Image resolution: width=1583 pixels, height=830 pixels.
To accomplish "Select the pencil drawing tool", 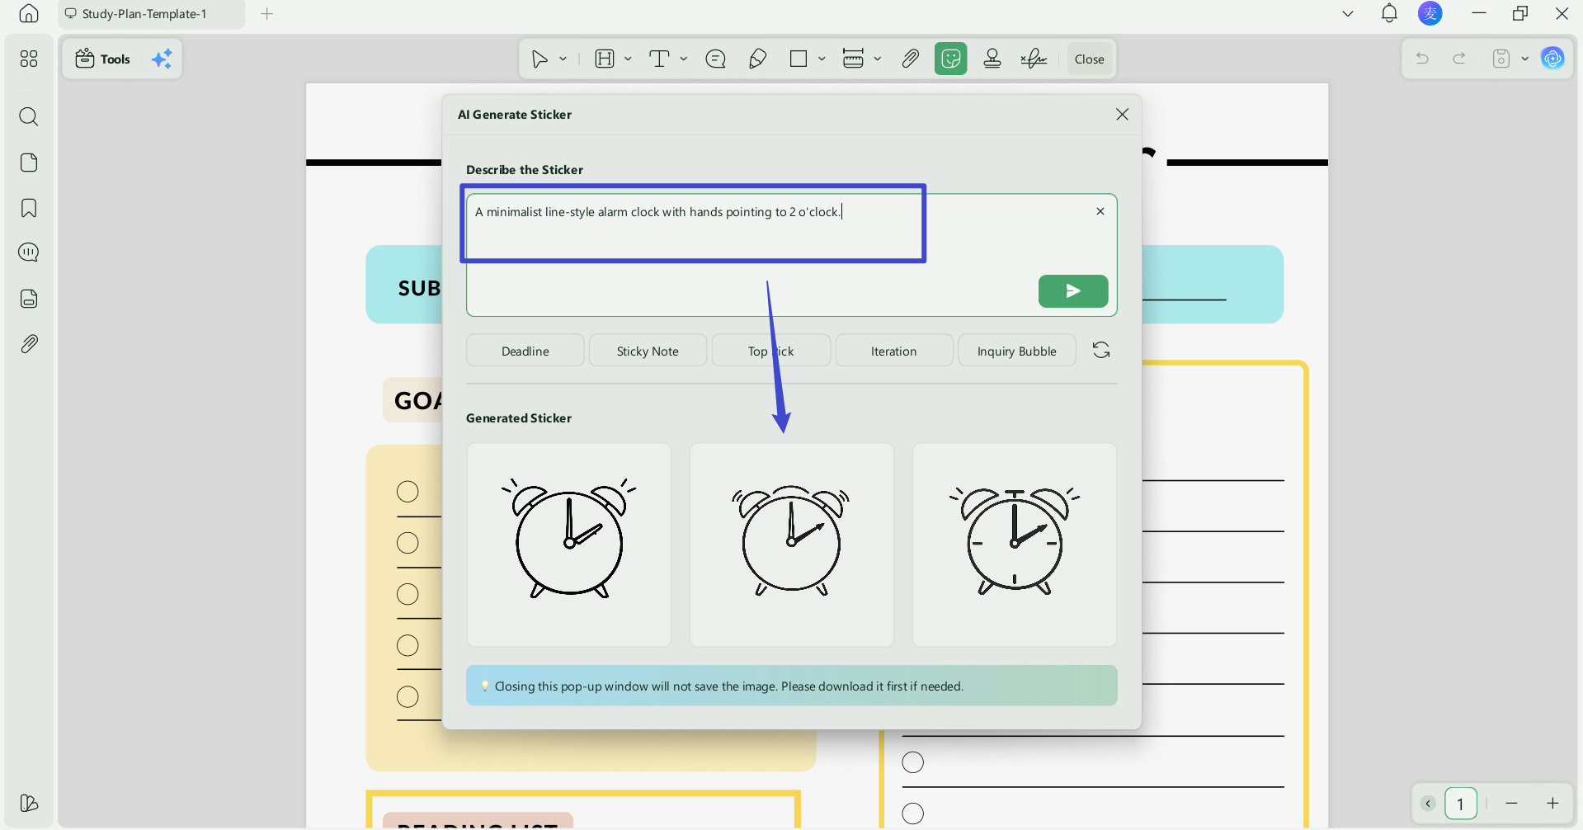I will (x=757, y=59).
